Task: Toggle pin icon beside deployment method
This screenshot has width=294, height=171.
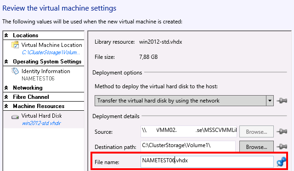Action: [x=282, y=101]
